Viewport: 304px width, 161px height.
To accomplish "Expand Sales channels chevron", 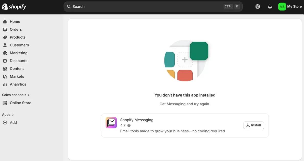I will (x=29, y=95).
